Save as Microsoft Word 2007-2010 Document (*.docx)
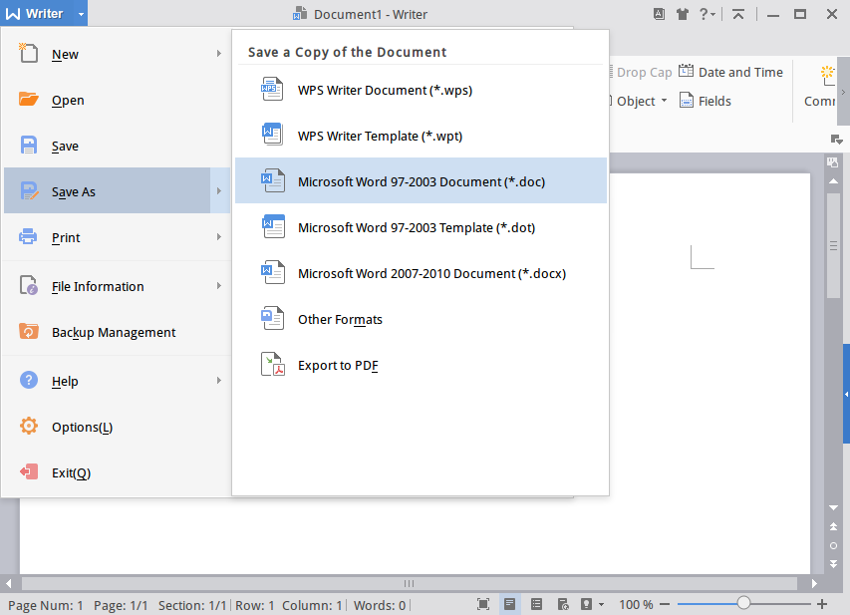Screen dimensions: 850x615 point(421,273)
